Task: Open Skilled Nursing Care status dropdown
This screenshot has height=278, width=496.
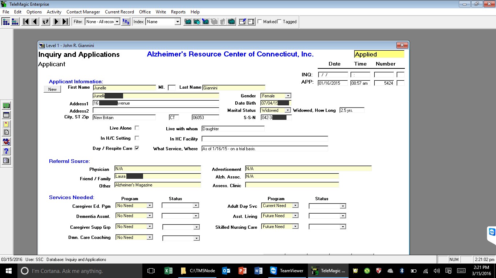Action: click(x=343, y=227)
